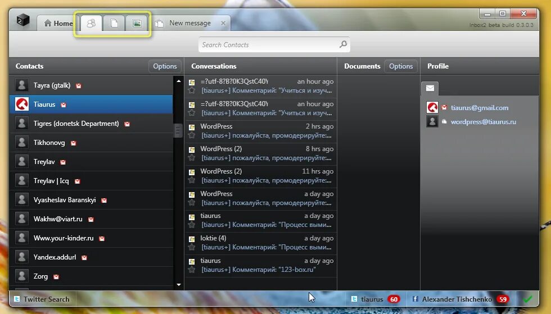Select contact Vyasheslav Baranskyi

click(x=91, y=200)
